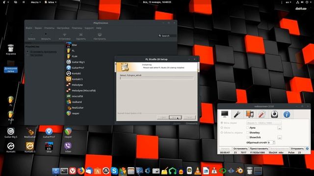Select realband in the PlayOnLinux list
Image resolution: width=314 pixels, height=176 pixels.
pyautogui.click(x=77, y=102)
